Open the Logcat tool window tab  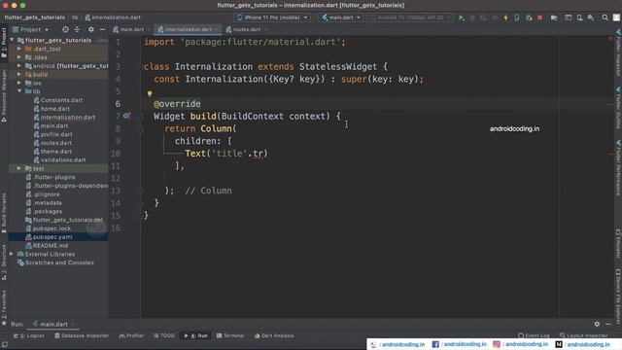(x=29, y=335)
